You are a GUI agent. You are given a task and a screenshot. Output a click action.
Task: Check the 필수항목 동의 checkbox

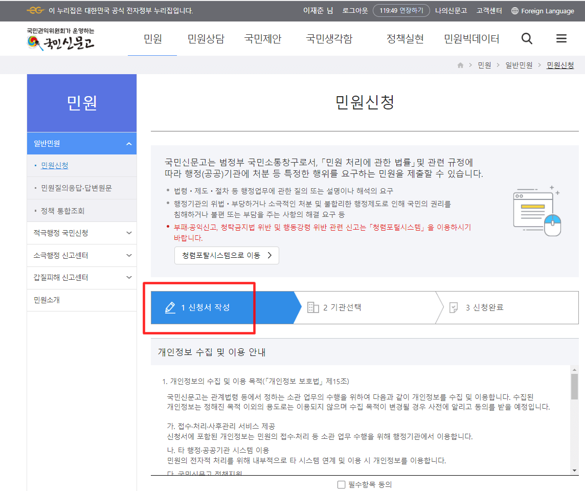point(341,485)
